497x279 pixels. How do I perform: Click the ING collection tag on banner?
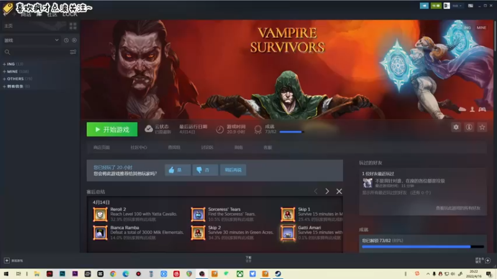(467, 27)
